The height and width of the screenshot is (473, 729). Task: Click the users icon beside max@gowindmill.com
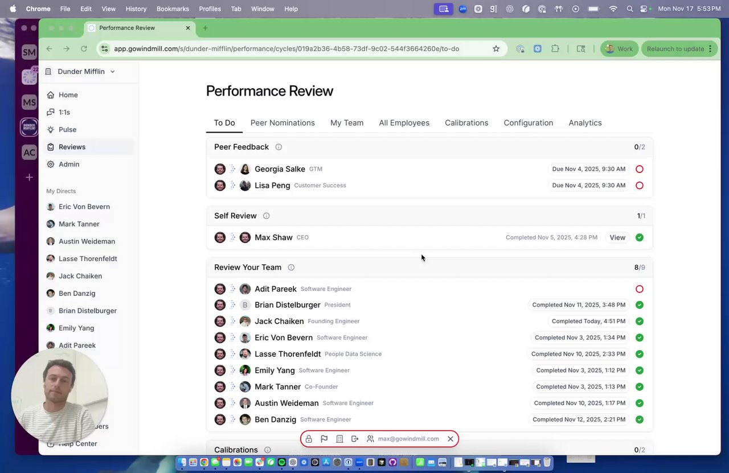(x=370, y=439)
